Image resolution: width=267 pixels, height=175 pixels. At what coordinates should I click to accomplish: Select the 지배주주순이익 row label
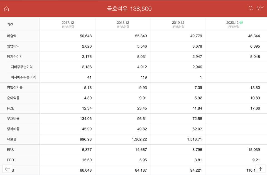click(x=22, y=67)
